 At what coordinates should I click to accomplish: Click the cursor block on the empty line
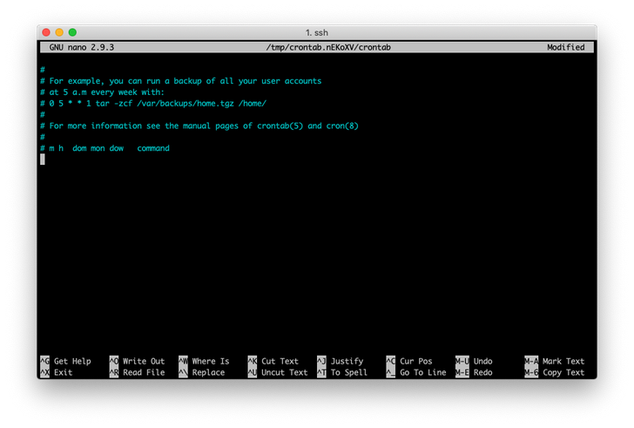[x=43, y=160]
